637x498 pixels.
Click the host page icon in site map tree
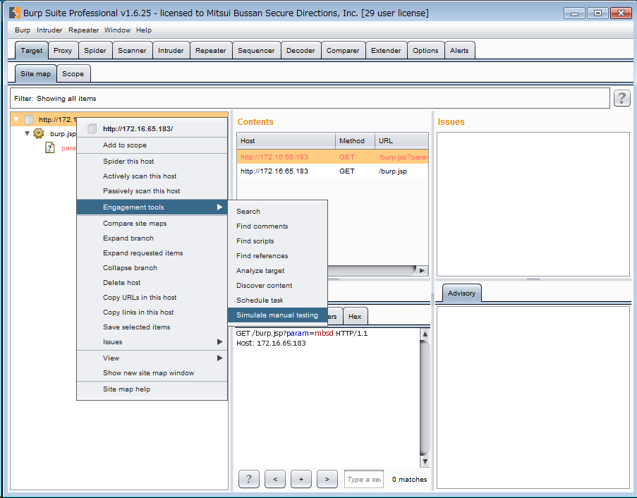click(28, 119)
